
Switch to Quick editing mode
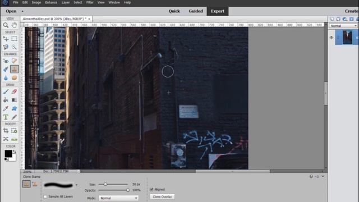point(174,11)
